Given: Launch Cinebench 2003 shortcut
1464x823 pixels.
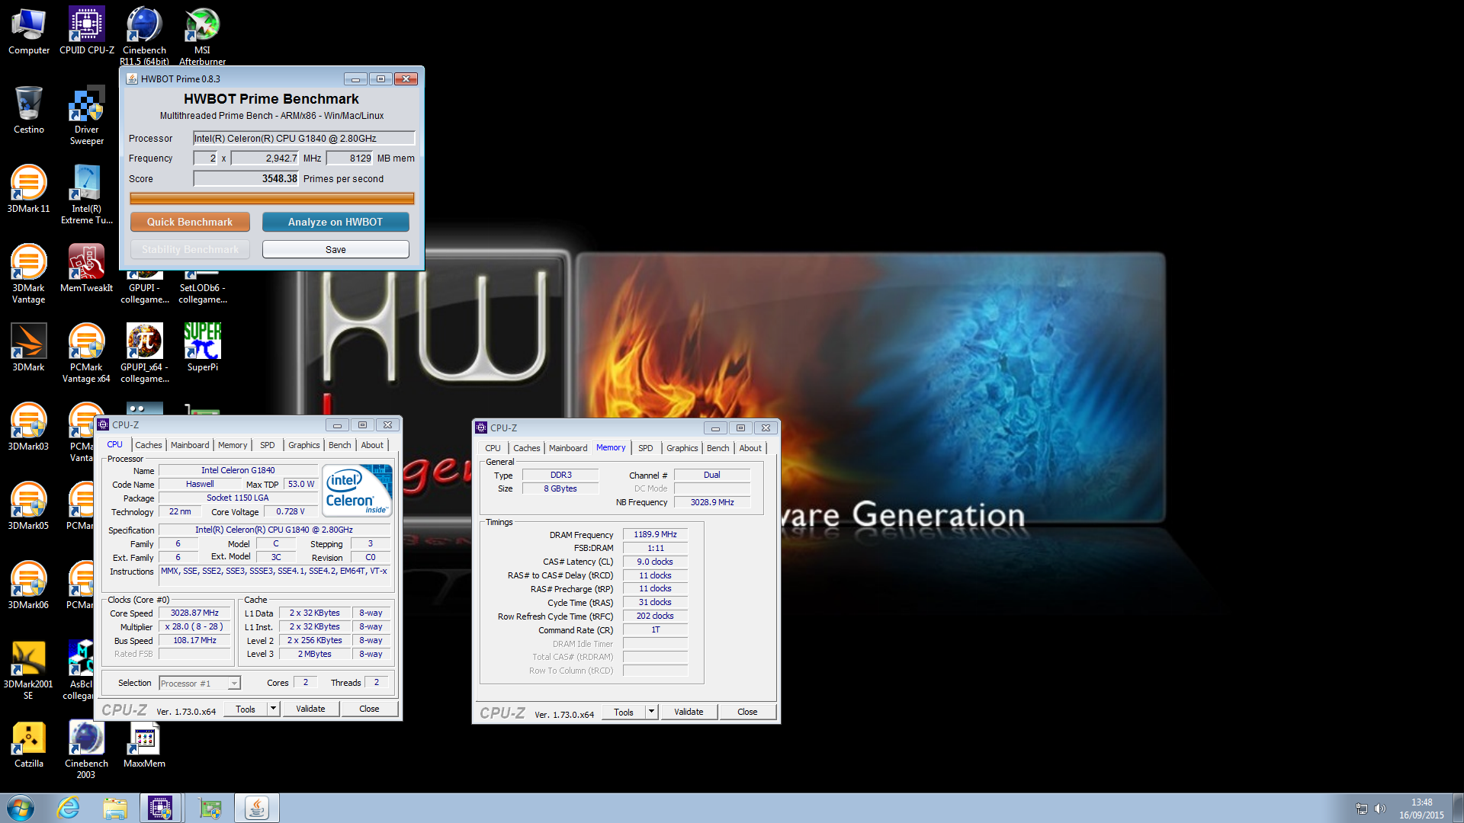Looking at the screenshot, I should 86,749.
